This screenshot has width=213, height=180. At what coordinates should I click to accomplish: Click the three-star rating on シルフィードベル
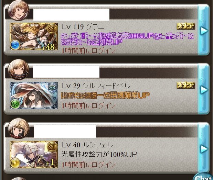[x=186, y=85]
